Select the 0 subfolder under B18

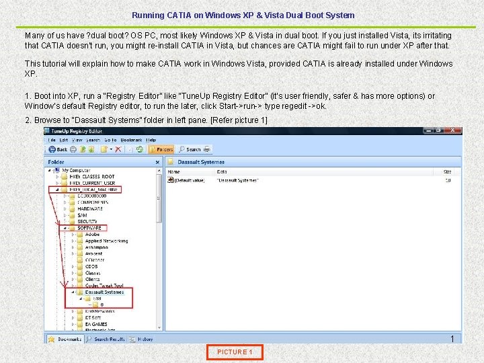pos(102,305)
